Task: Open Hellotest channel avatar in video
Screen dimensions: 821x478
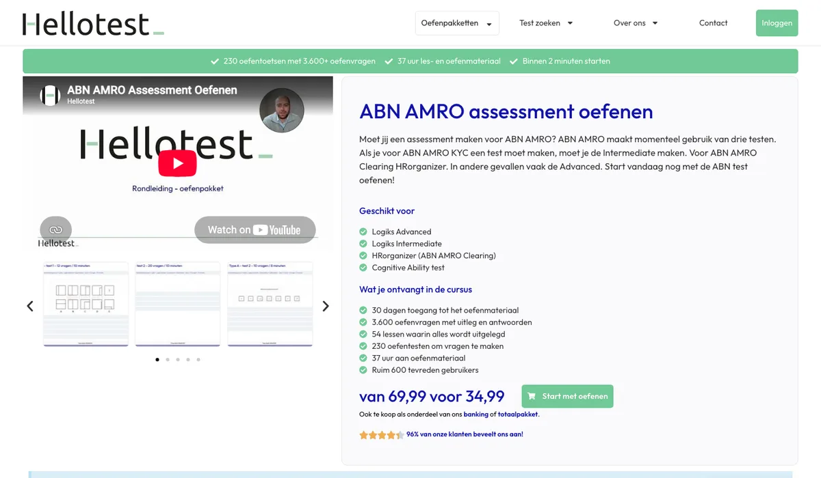Action: tap(50, 96)
